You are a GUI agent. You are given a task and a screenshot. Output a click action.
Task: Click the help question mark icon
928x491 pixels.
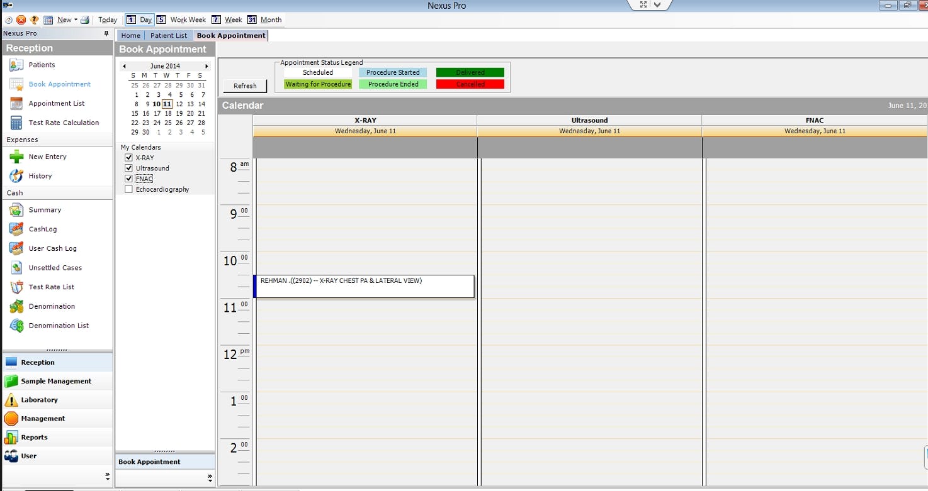tap(35, 19)
